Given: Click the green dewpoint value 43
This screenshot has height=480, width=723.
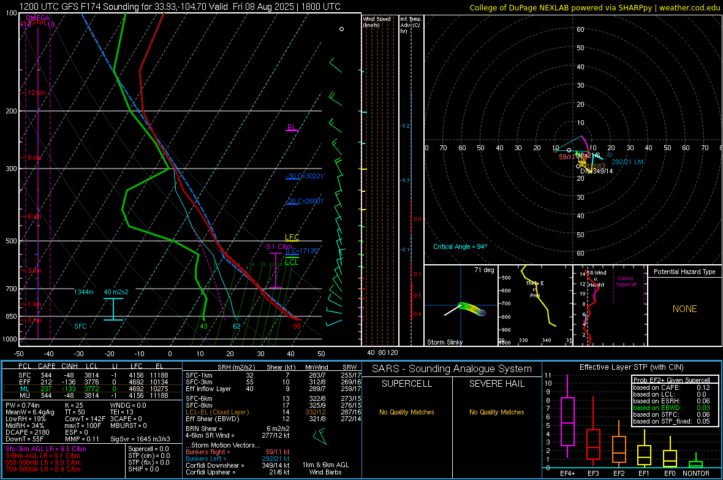Looking at the screenshot, I should pyautogui.click(x=204, y=326).
